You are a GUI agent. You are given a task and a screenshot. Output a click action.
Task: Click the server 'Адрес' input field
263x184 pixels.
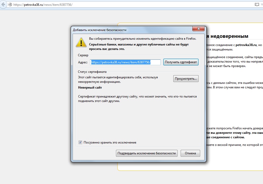(125, 62)
